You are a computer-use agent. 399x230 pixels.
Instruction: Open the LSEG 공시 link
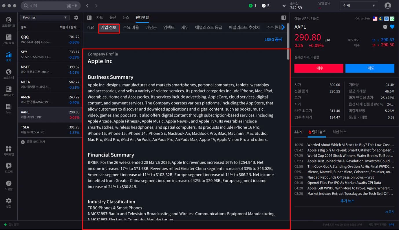(273, 40)
